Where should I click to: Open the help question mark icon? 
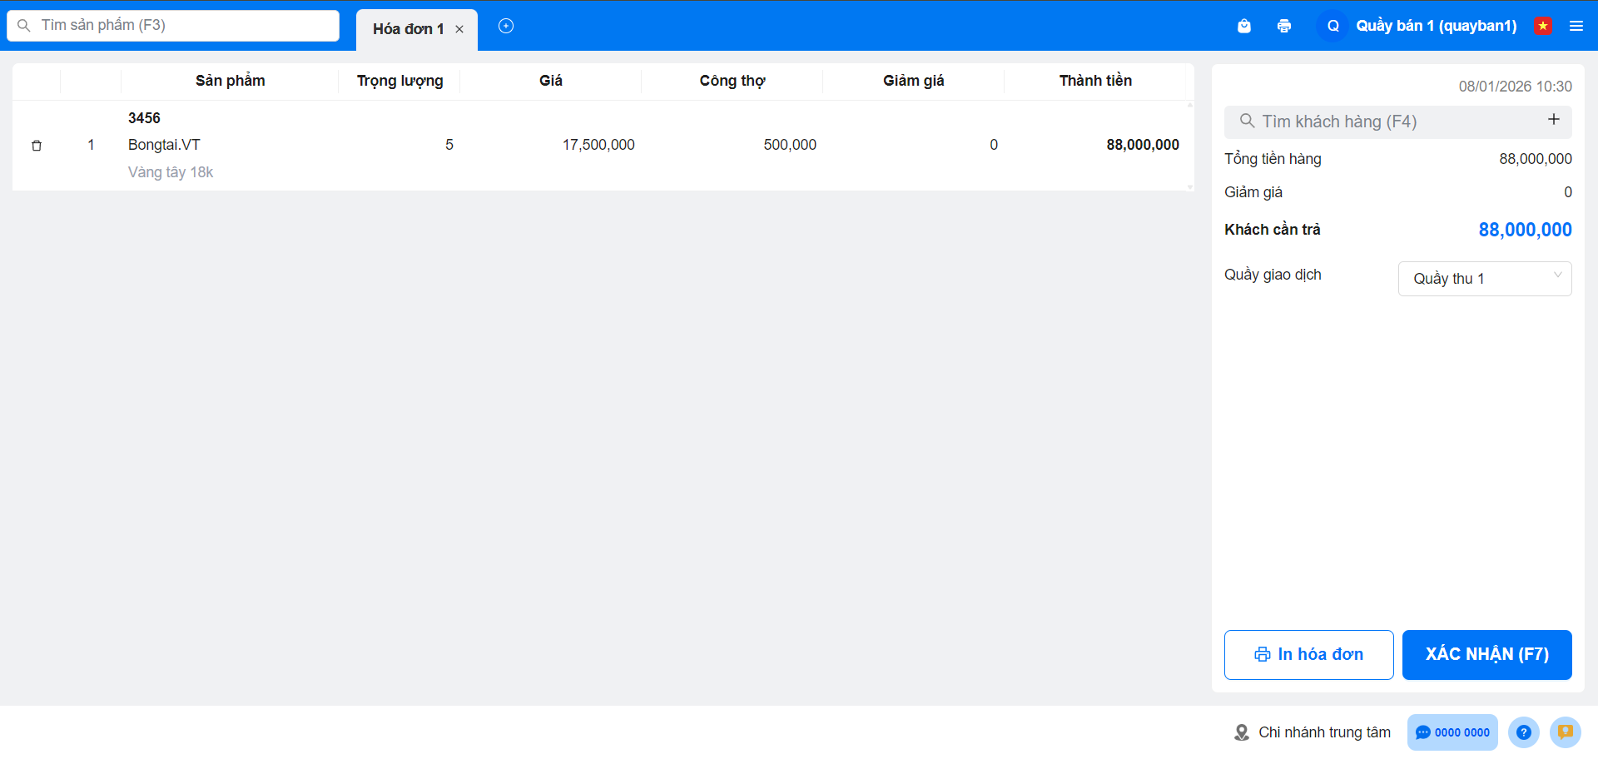coord(1523,732)
